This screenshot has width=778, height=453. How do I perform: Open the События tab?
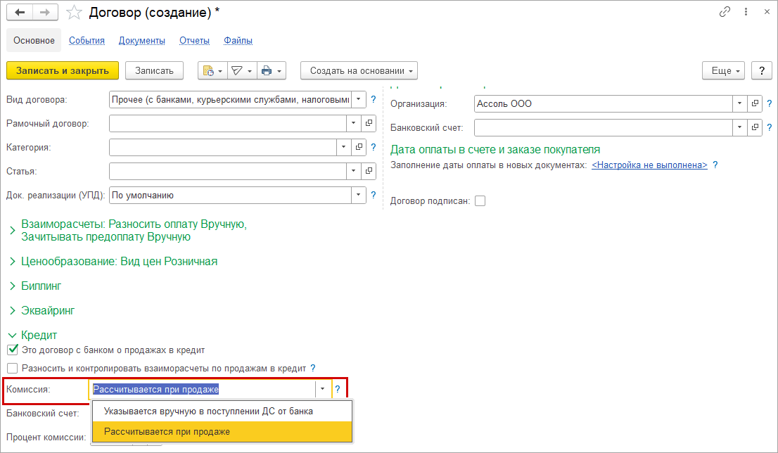coord(87,41)
